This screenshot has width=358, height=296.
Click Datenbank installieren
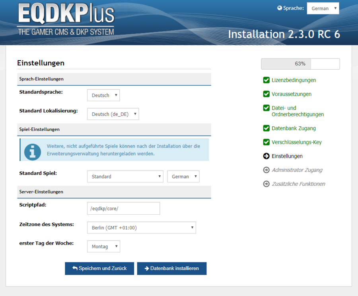tap(171, 268)
